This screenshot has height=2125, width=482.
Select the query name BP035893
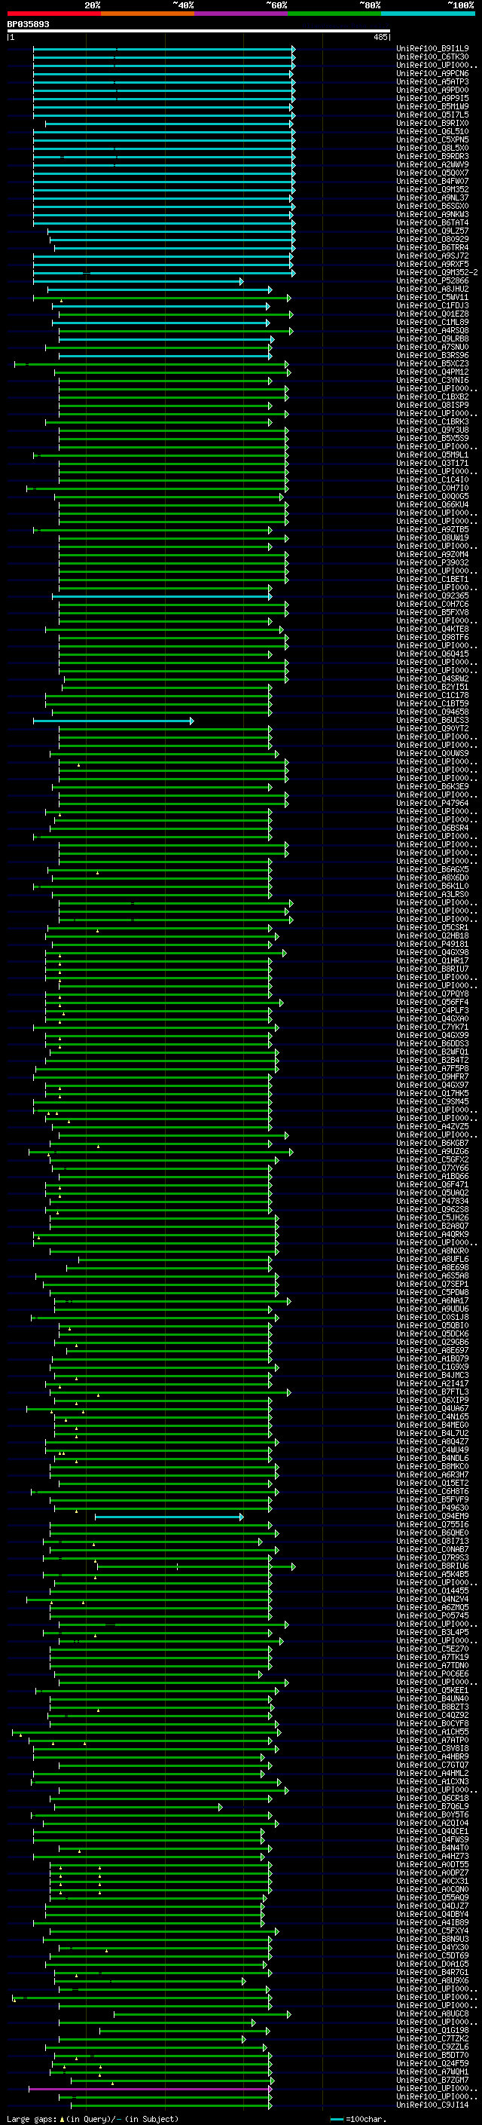pos(28,24)
